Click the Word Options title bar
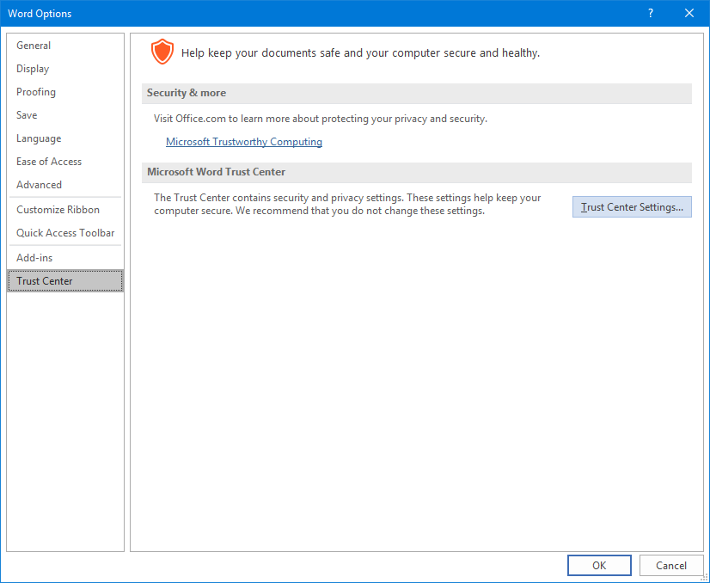Viewport: 710px width, 583px height. [x=317, y=13]
